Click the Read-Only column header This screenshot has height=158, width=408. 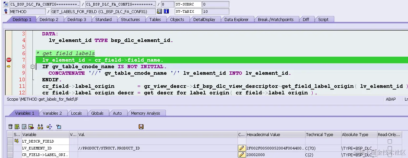pos(389,134)
